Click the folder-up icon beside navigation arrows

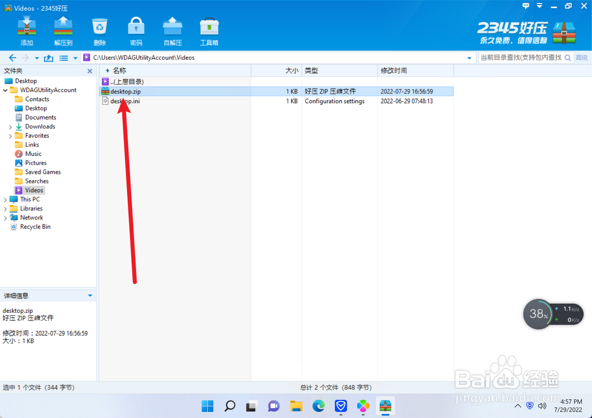[x=48, y=57]
